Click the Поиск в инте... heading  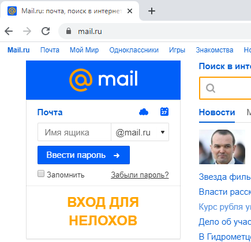(x=225, y=66)
